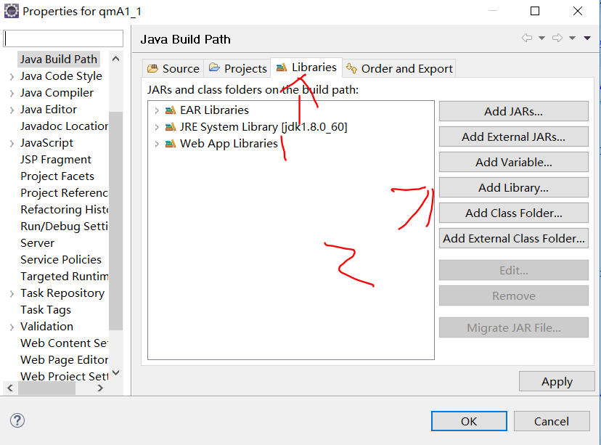Click Add External Class Folder... button

[x=514, y=238]
